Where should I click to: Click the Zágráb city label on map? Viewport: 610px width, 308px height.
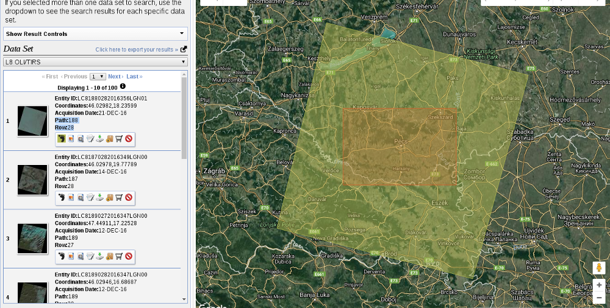coord(214,171)
